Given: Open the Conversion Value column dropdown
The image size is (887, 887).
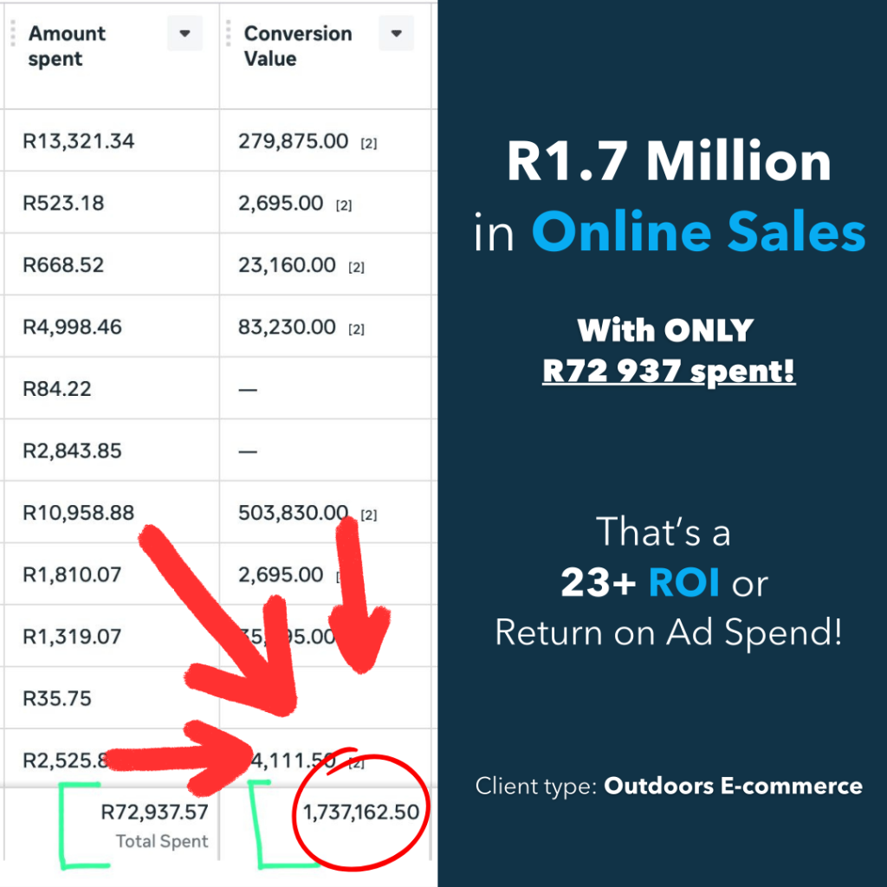Looking at the screenshot, I should [x=396, y=34].
